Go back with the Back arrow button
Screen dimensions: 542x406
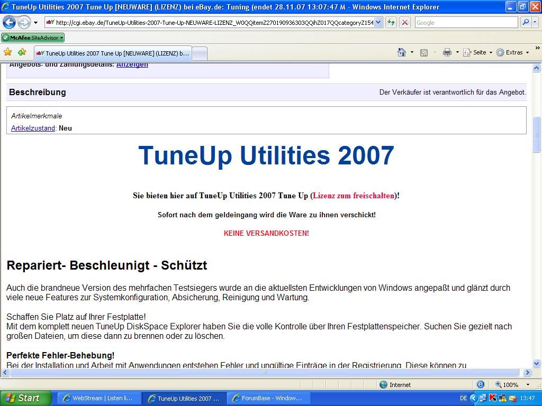click(10, 23)
